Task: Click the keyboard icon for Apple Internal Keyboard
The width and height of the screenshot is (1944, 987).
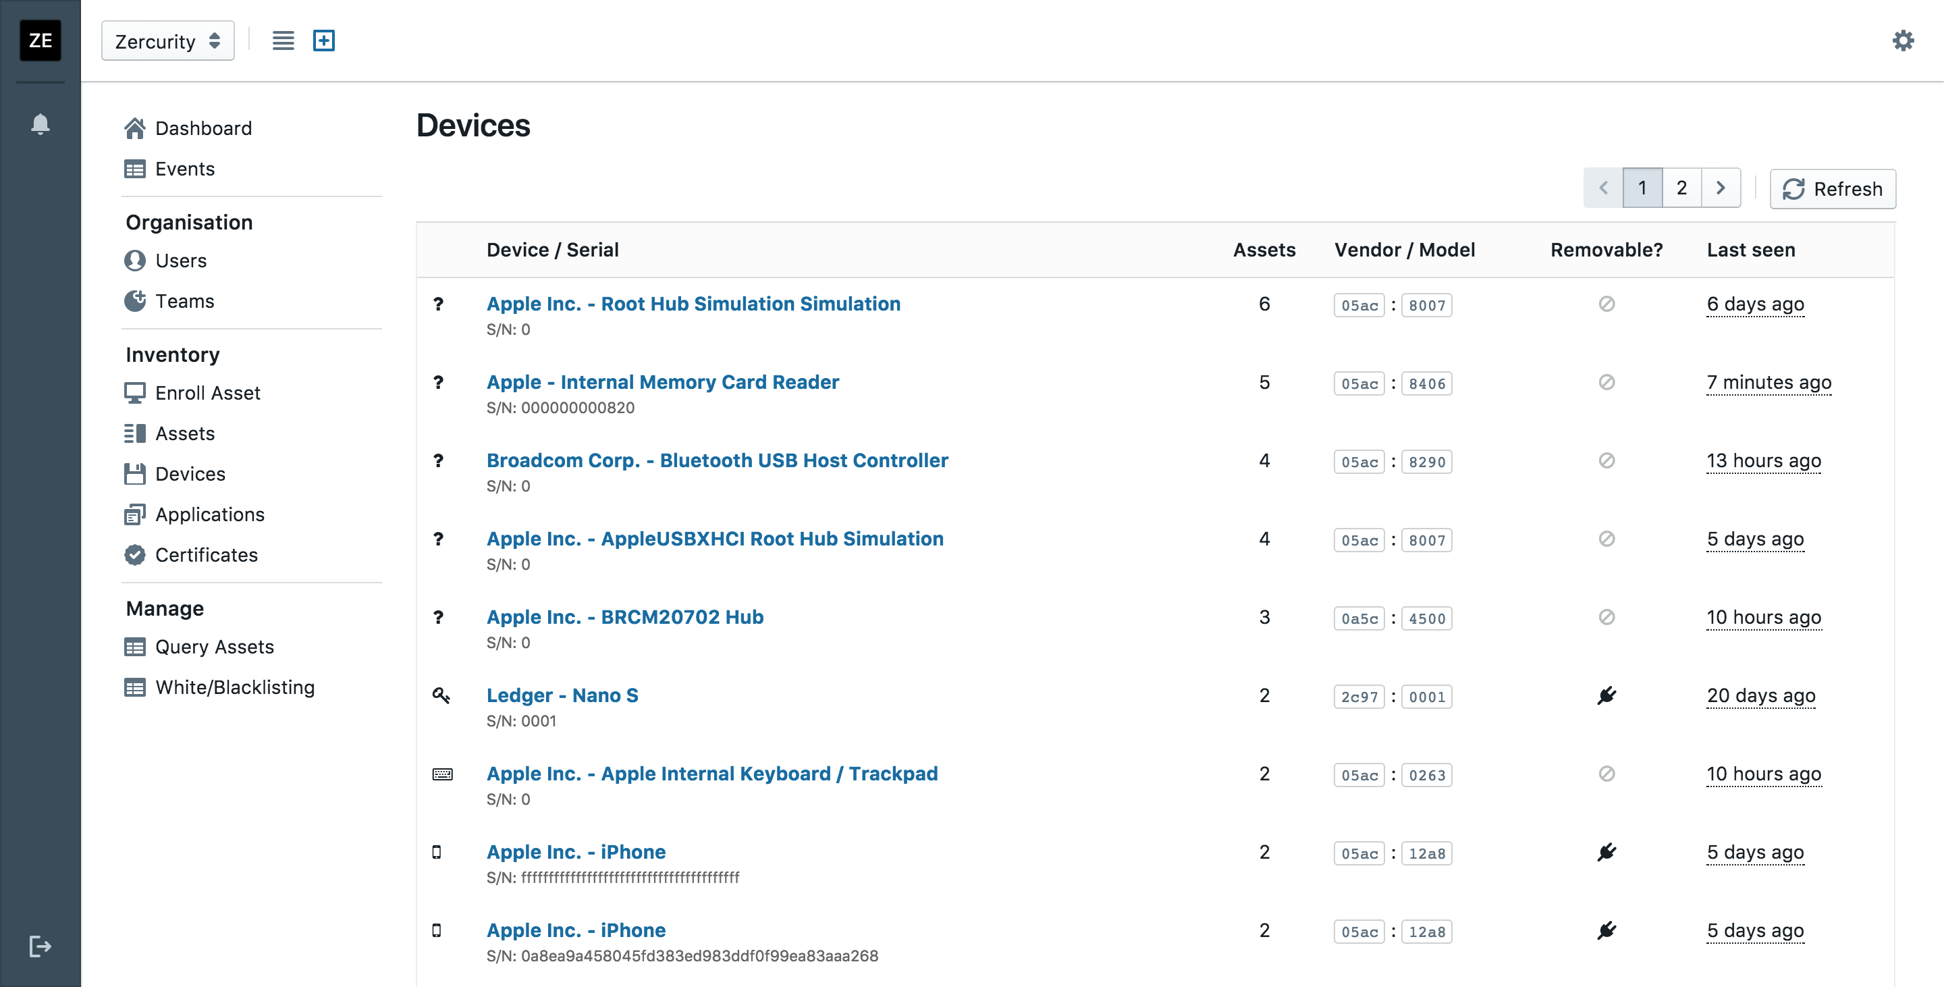Action: [x=442, y=774]
